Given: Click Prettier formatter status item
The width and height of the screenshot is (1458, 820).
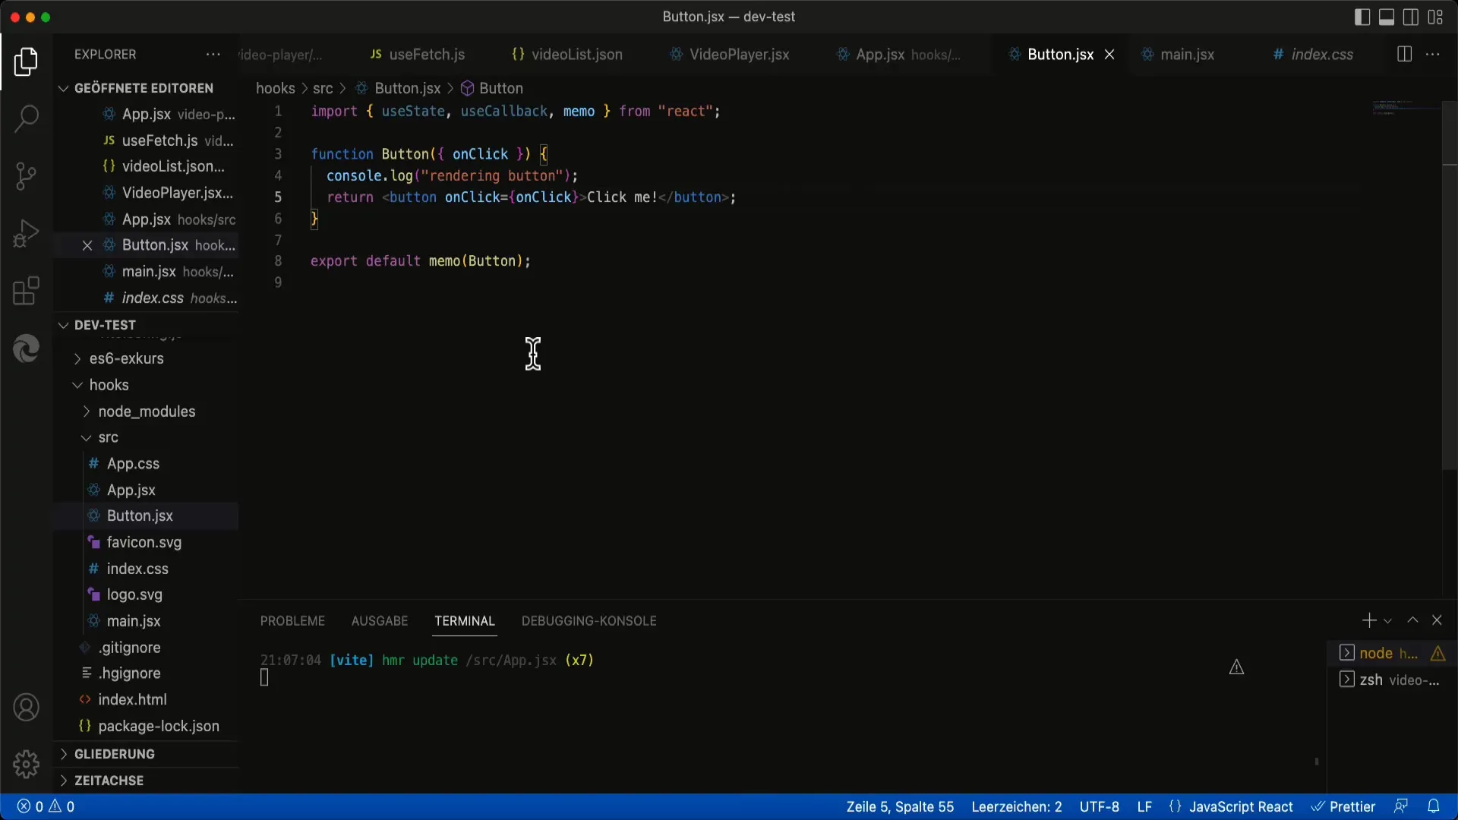Looking at the screenshot, I should point(1343,806).
